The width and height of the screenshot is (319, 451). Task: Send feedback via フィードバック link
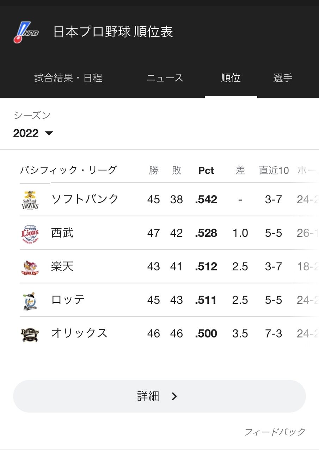tap(275, 432)
